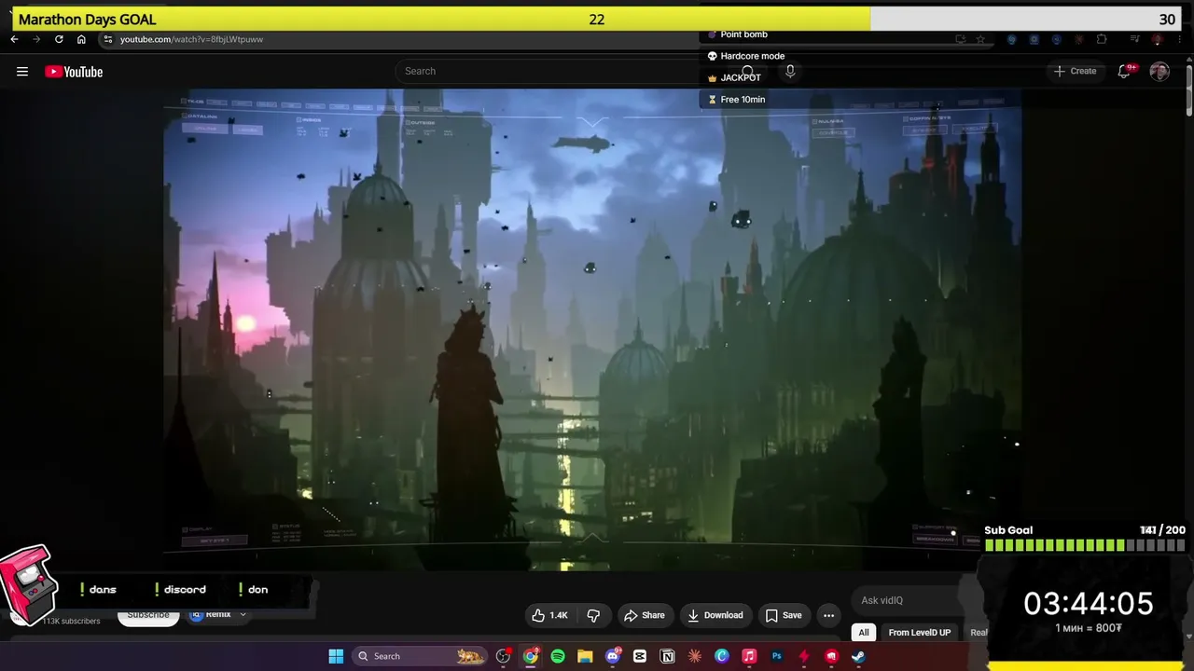Open the YouTube guide hamburger menu
The height and width of the screenshot is (671, 1194).
[22, 72]
